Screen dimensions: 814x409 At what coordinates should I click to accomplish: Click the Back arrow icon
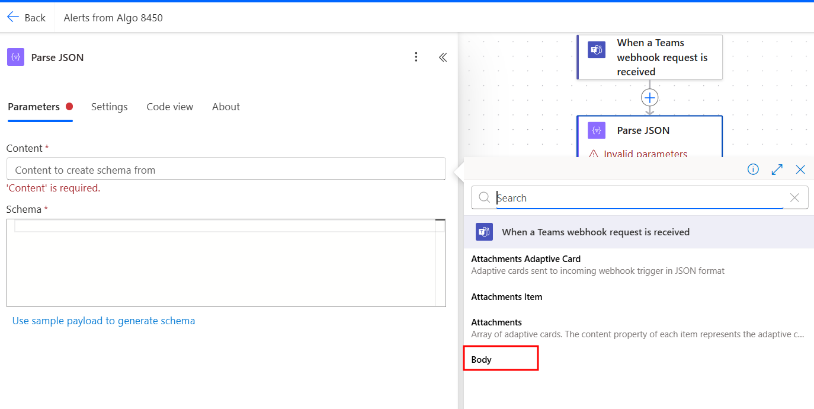pos(13,17)
